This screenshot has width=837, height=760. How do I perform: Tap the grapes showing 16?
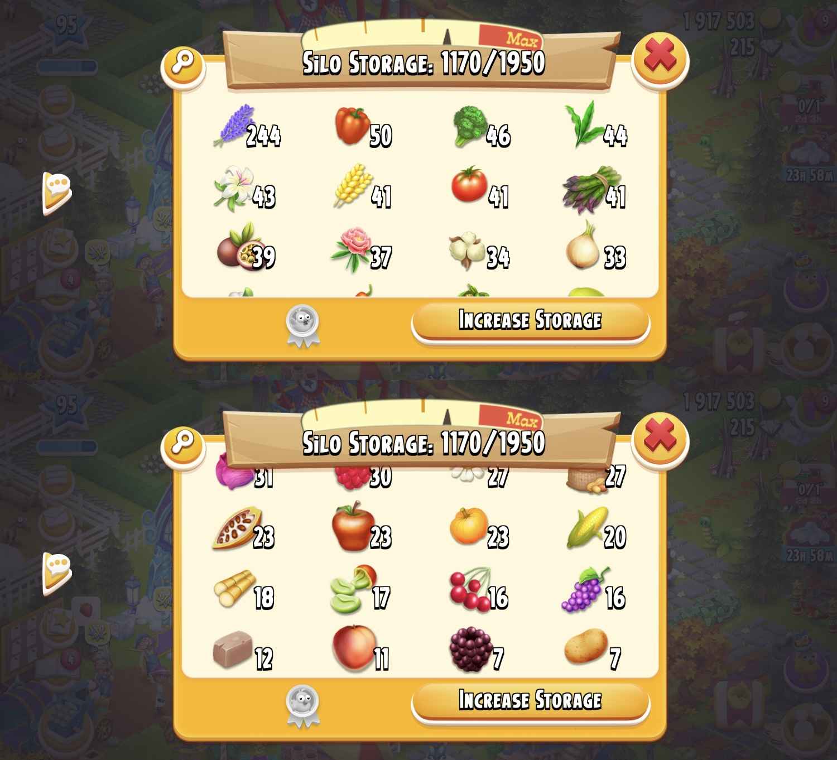[x=593, y=590]
